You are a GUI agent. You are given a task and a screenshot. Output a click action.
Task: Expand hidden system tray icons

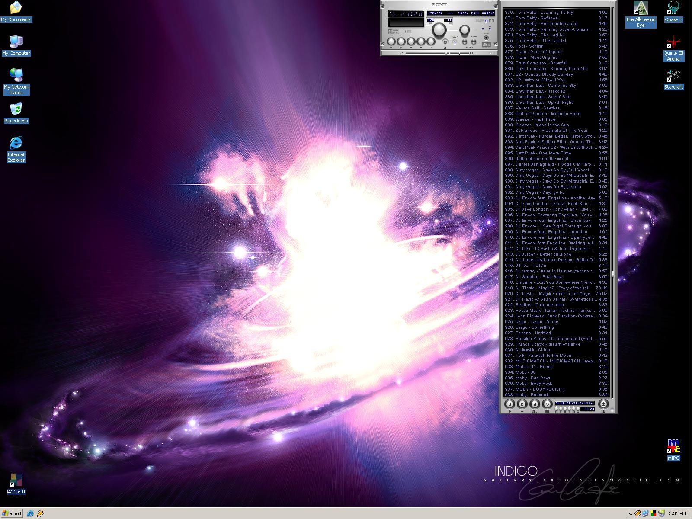631,513
